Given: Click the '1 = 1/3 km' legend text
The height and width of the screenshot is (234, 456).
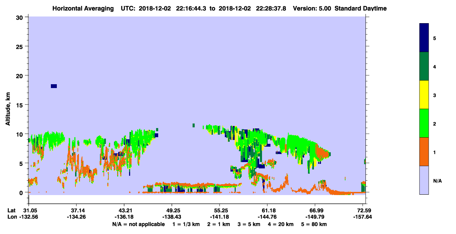Looking at the screenshot, I should click(x=186, y=224).
